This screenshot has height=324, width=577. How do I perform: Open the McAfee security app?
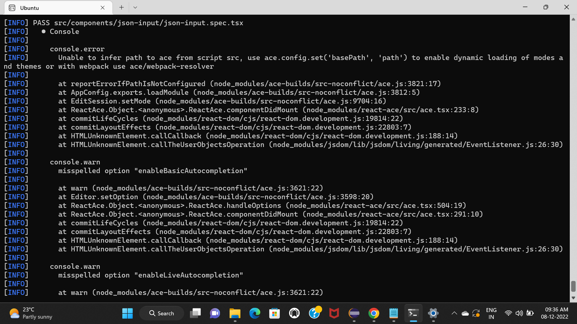[x=334, y=313]
